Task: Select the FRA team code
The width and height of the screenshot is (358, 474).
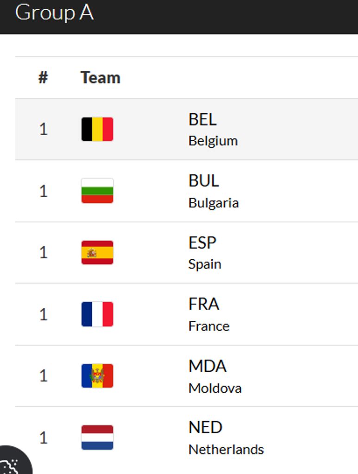Action: pos(204,304)
